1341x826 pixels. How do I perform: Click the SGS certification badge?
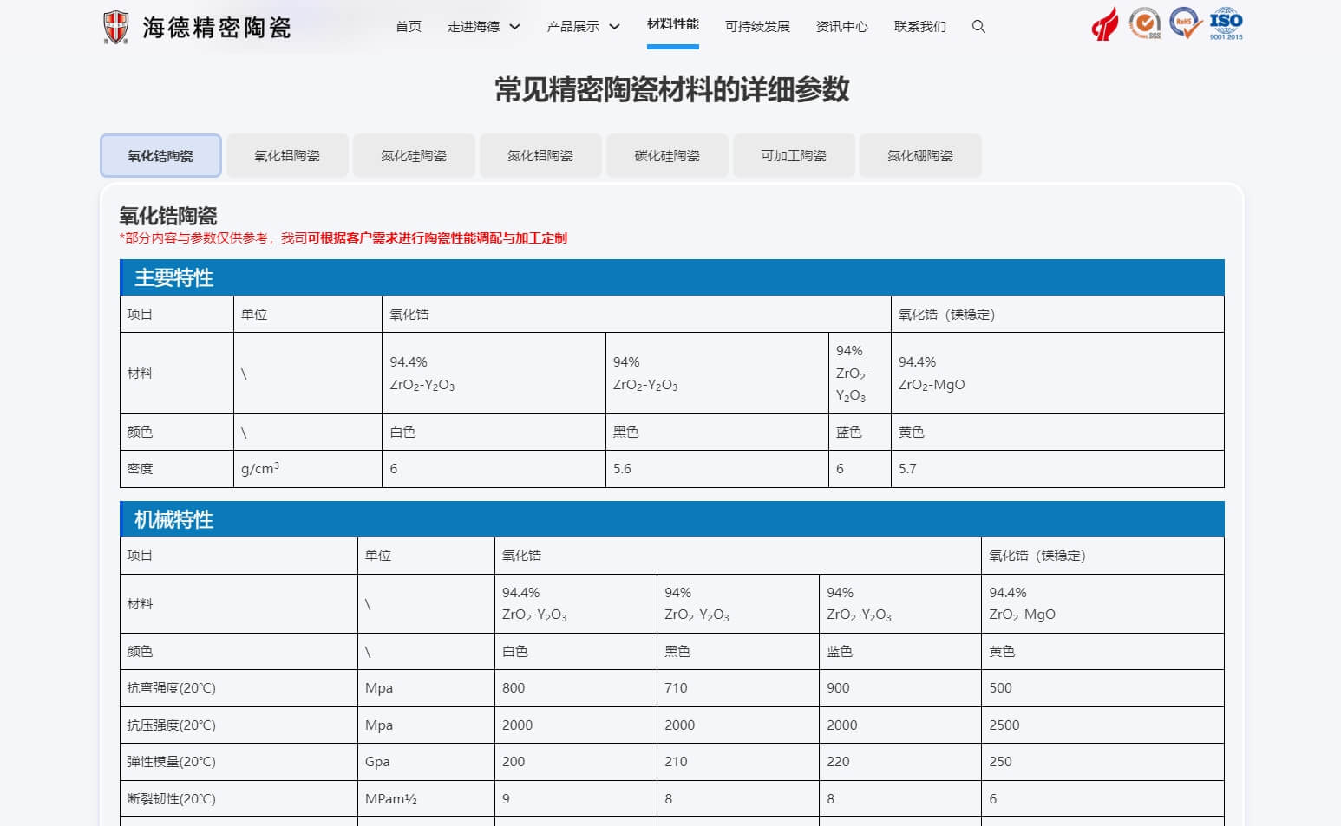[1145, 23]
